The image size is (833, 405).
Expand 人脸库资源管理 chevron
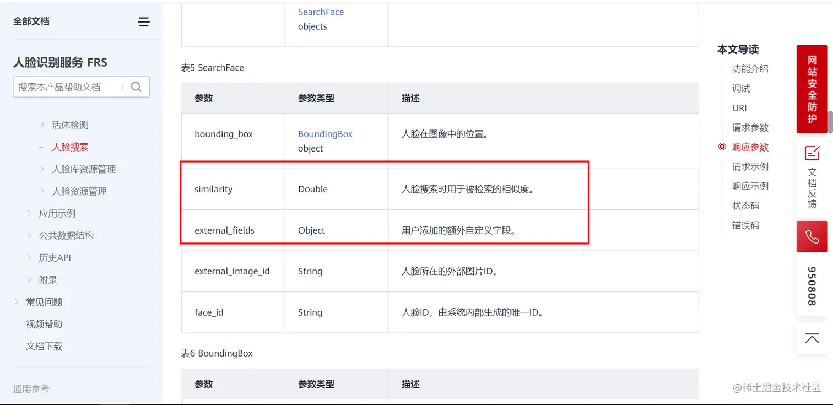42,169
